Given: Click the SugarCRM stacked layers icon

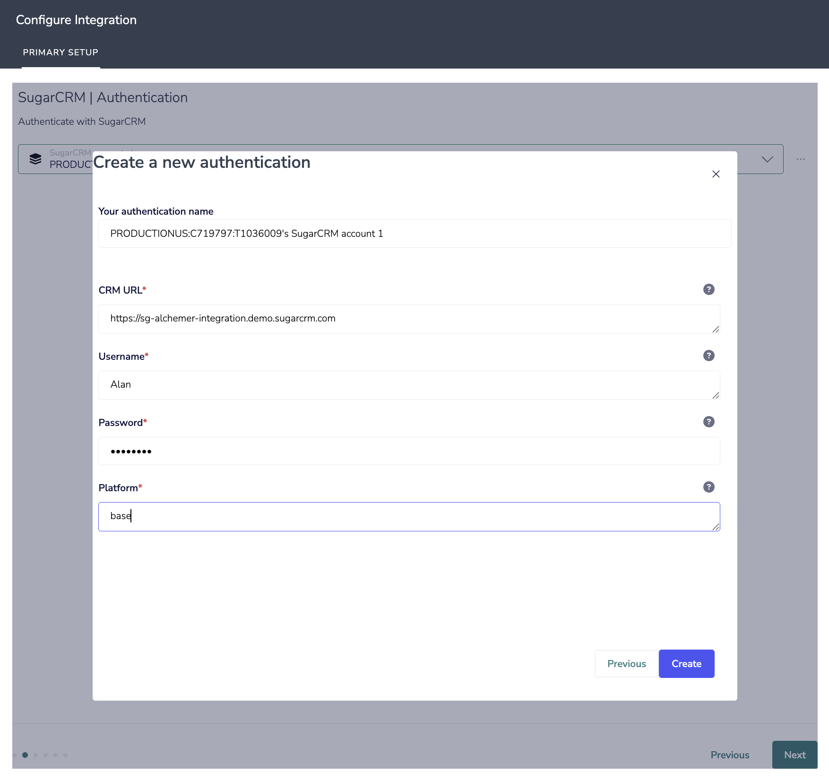Looking at the screenshot, I should click(x=35, y=159).
